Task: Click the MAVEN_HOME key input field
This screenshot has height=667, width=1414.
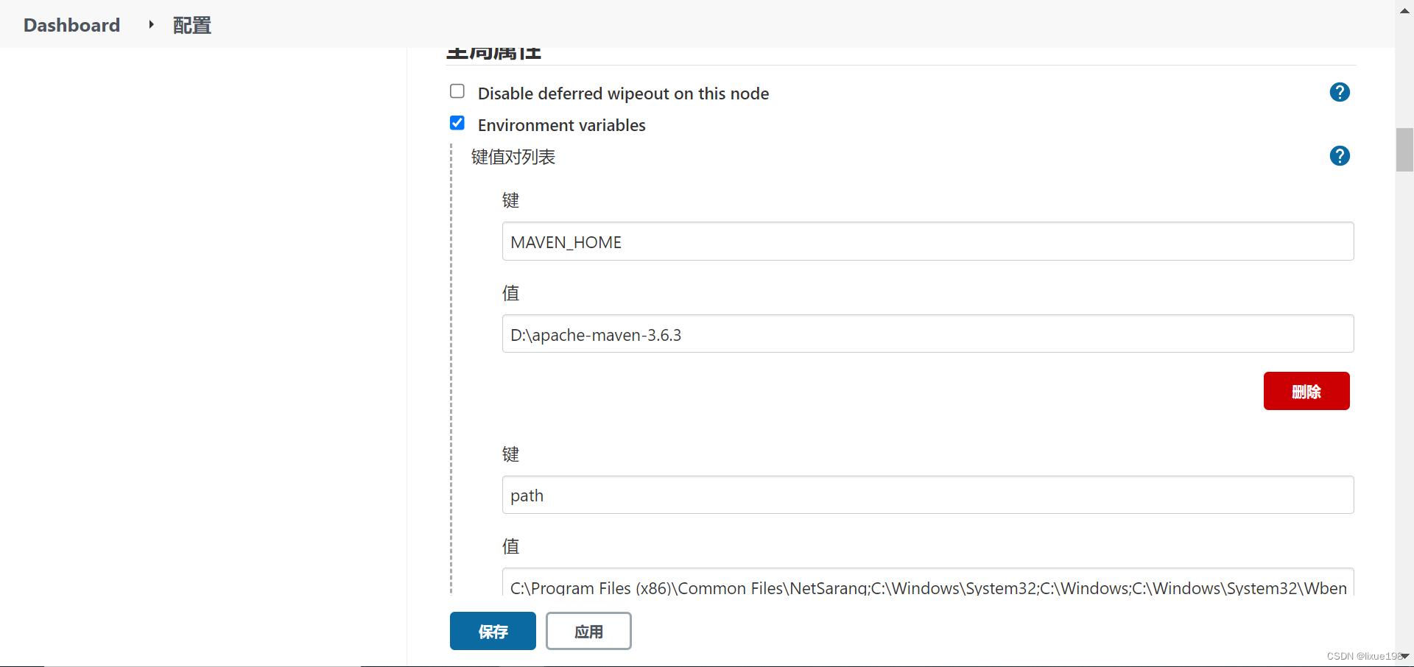Action: coord(927,241)
